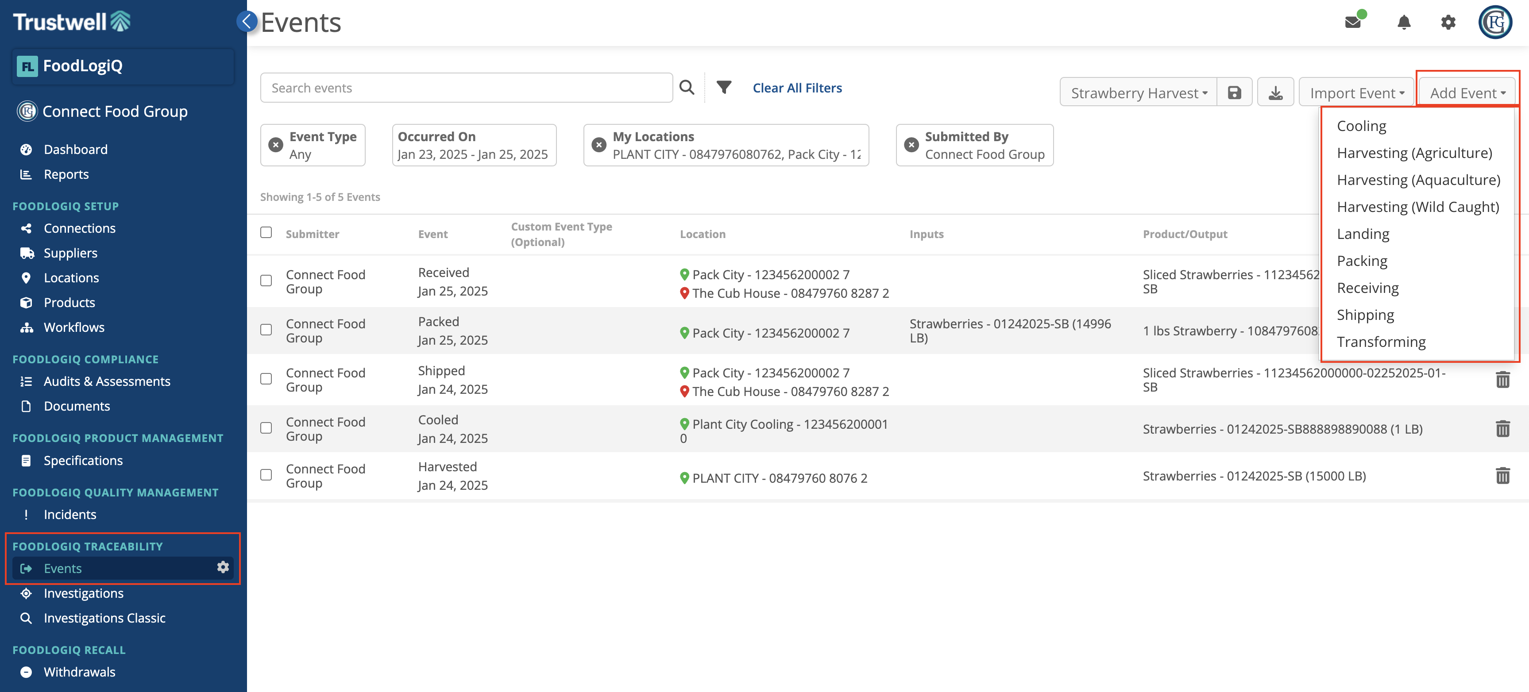Open Events settings gear in sidebar
Viewport: 1529px width, 692px height.
(223, 567)
